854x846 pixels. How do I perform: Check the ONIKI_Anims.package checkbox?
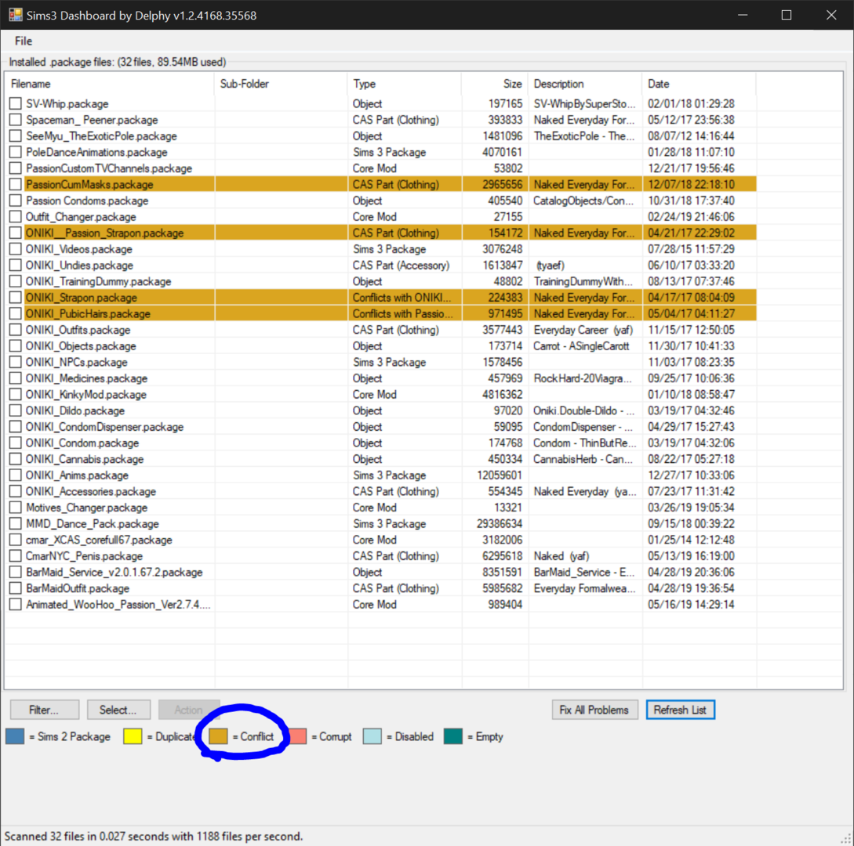[x=16, y=475]
